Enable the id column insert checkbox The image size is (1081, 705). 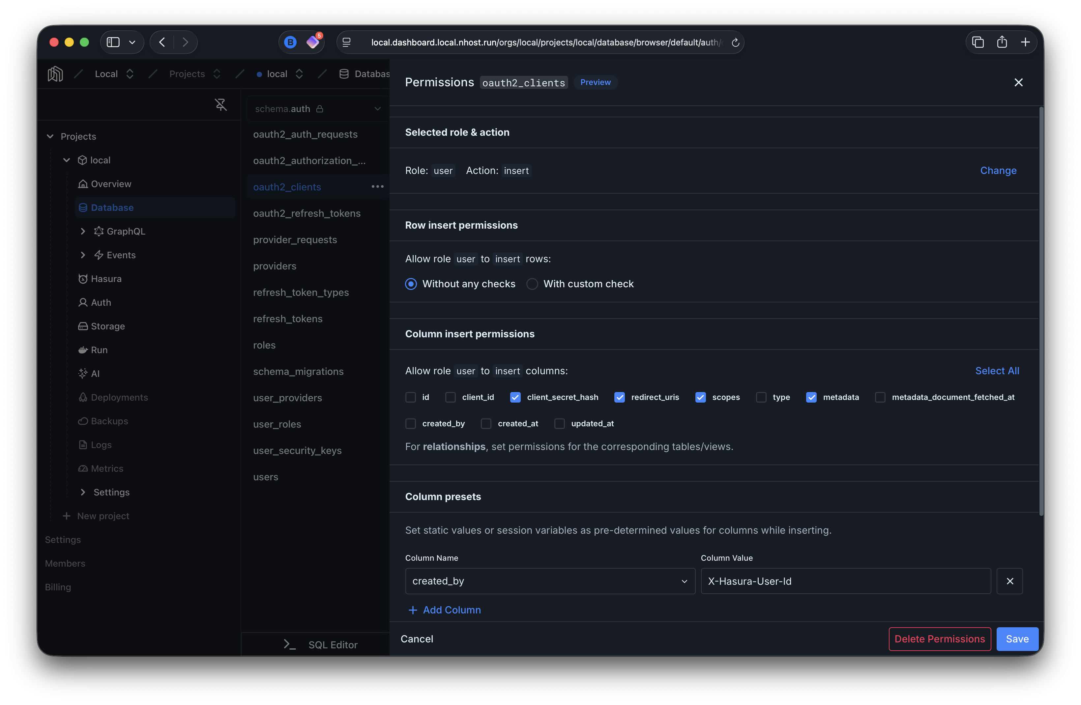coord(411,397)
